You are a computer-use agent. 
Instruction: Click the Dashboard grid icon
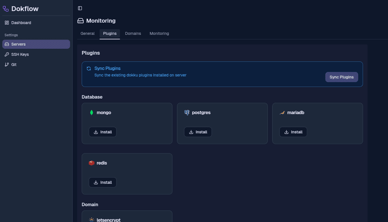(x=7, y=23)
